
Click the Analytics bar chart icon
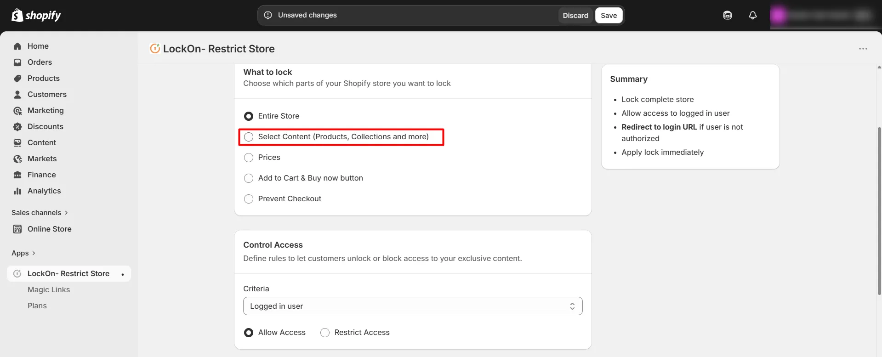(x=17, y=191)
